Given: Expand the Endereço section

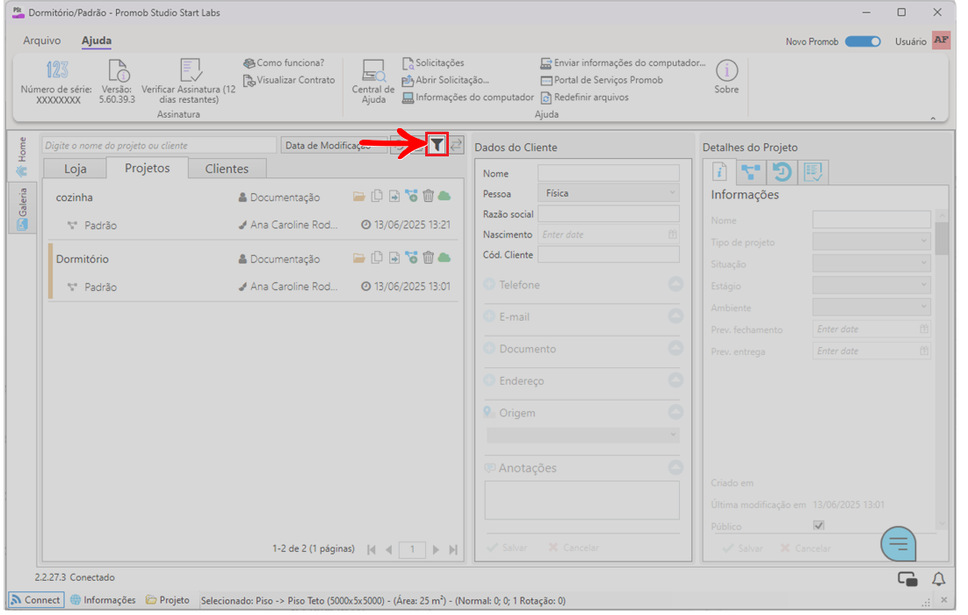Looking at the screenshot, I should (676, 380).
